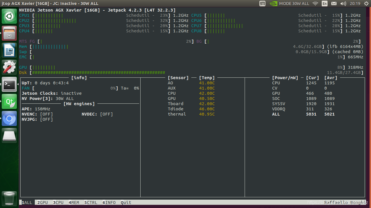Click the EMC 665MHz frequency value

(x=355, y=57)
